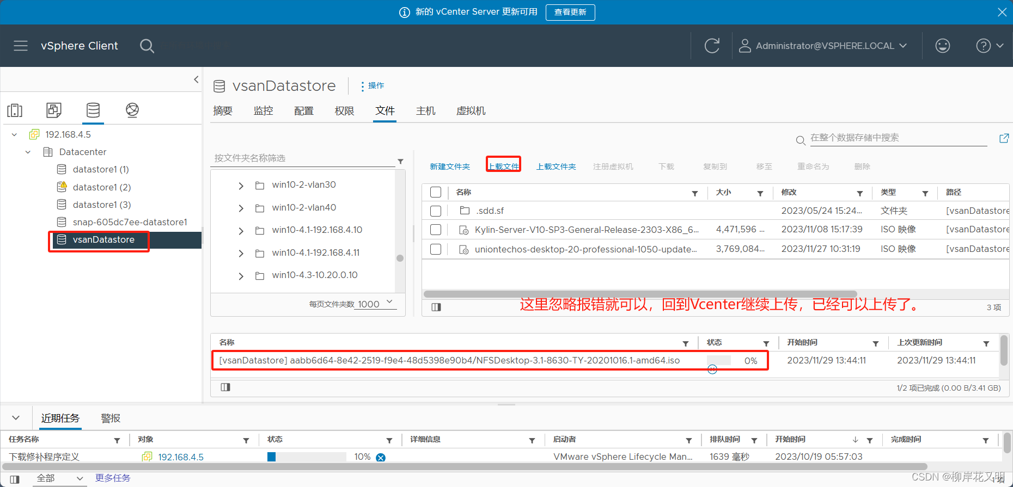Open the hamburger navigation menu
Image resolution: width=1013 pixels, height=487 pixels.
coord(21,46)
